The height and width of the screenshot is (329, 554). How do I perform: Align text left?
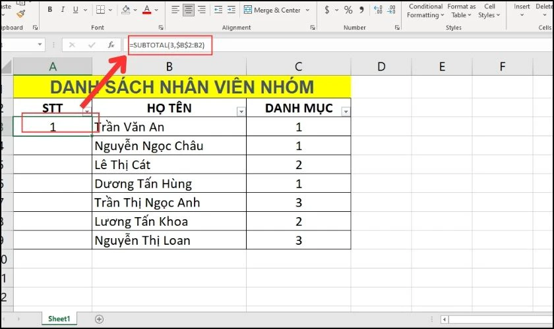pyautogui.click(x=175, y=9)
